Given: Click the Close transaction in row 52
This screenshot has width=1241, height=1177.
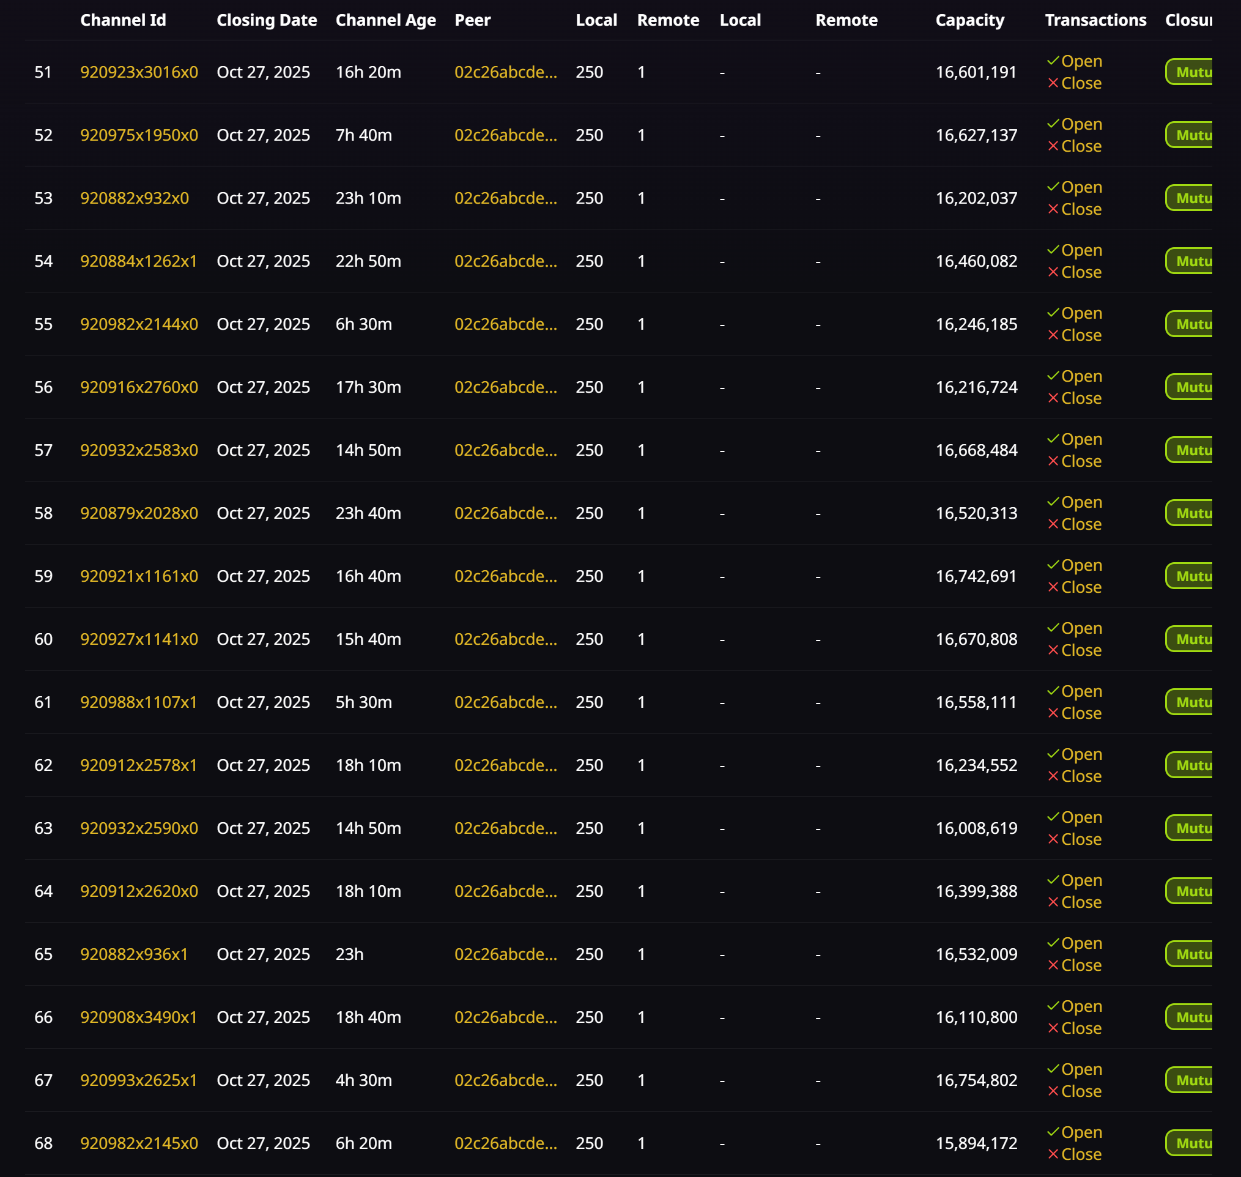Looking at the screenshot, I should [1080, 146].
